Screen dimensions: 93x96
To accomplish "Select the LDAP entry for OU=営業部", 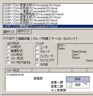I will [x=48, y=20].
